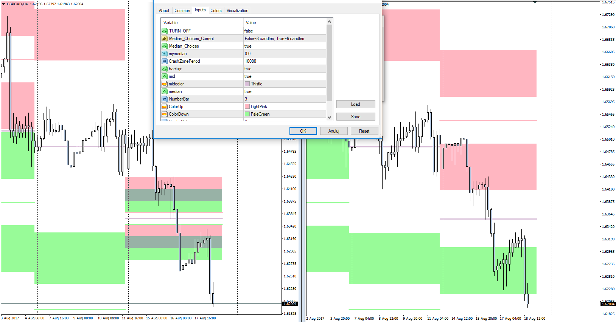The width and height of the screenshot is (616, 322).
Task: Open the Visualization tab
Action: [x=237, y=11]
